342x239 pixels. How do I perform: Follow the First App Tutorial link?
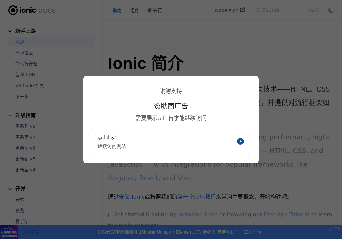click(287, 215)
